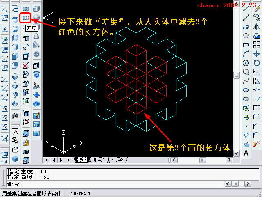Jump to first layout tab arrow
Screen dimensions: 262x197
[x=46, y=160]
